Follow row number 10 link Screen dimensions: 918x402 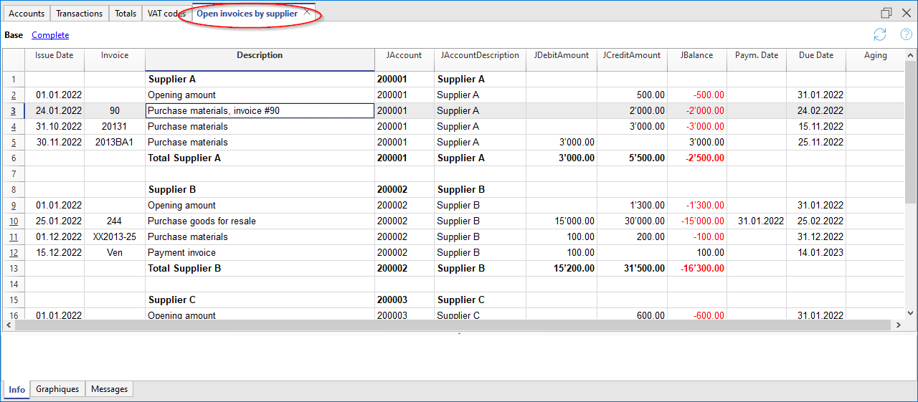coord(14,221)
